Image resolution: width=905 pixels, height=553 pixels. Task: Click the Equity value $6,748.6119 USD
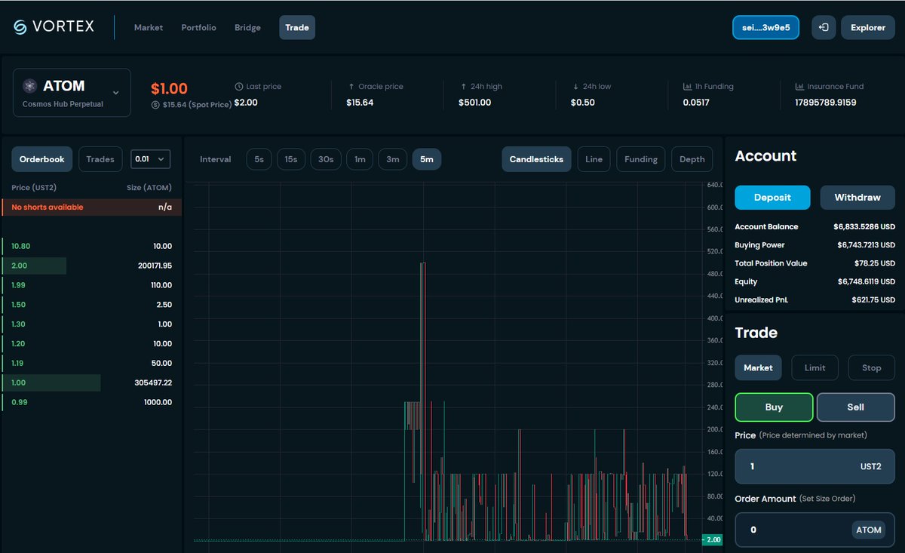point(865,282)
